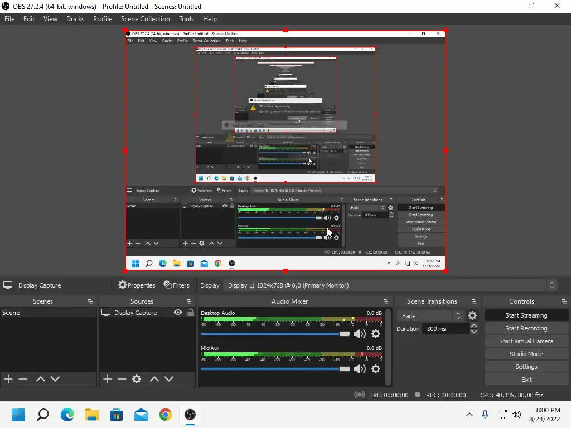Mute Mic/Aux speaker icon
571x428 pixels.
(360, 369)
